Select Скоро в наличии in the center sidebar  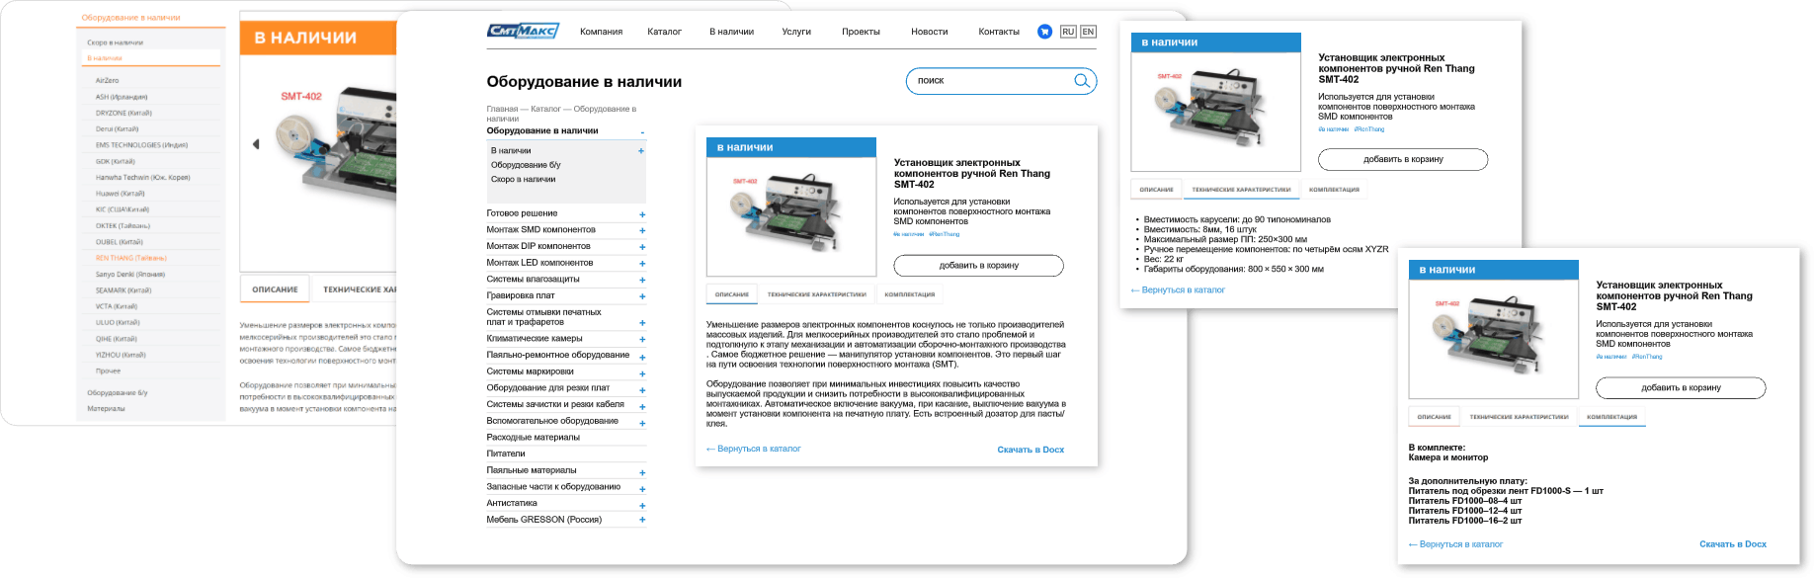point(524,179)
